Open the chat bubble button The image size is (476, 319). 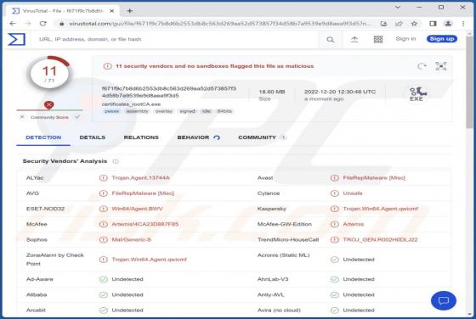pos(443,300)
